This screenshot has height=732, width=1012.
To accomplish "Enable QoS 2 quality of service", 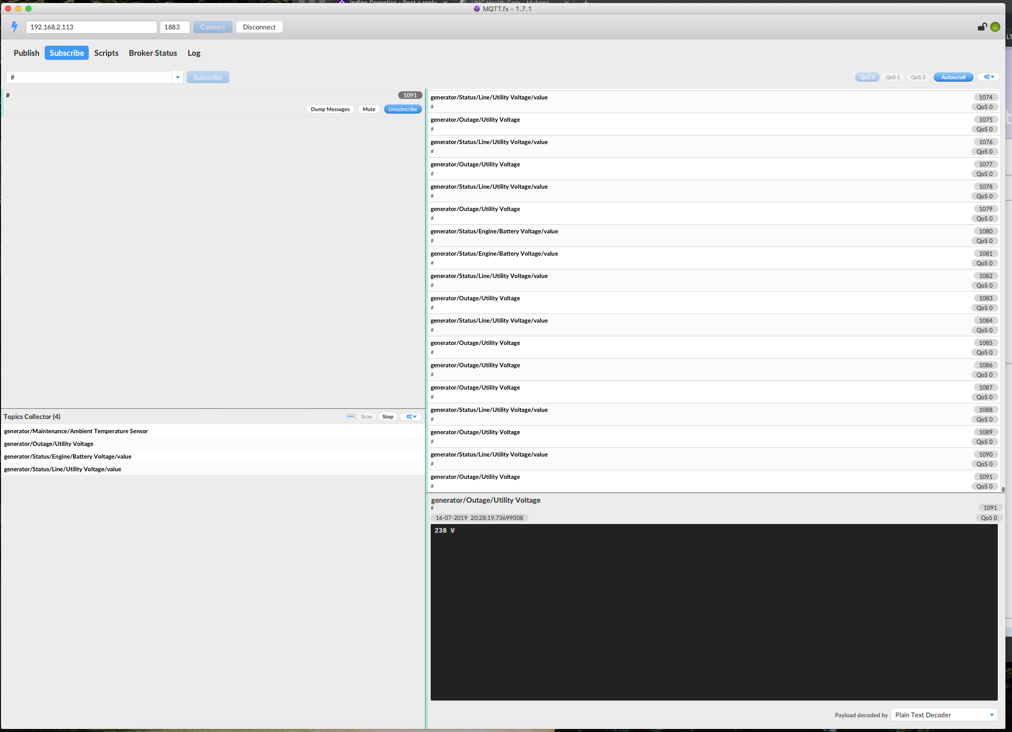I will (x=918, y=77).
